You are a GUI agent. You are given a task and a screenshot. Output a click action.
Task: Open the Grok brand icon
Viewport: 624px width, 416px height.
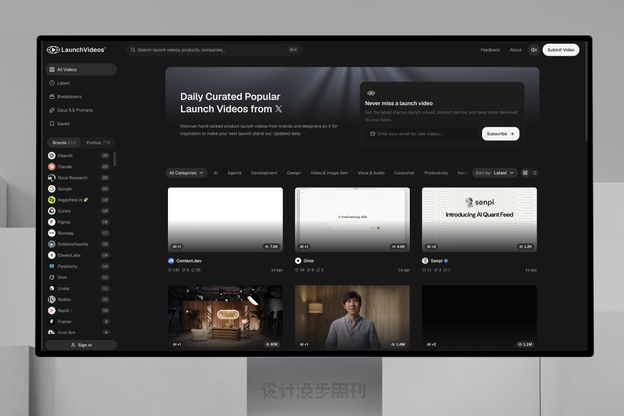click(51, 277)
